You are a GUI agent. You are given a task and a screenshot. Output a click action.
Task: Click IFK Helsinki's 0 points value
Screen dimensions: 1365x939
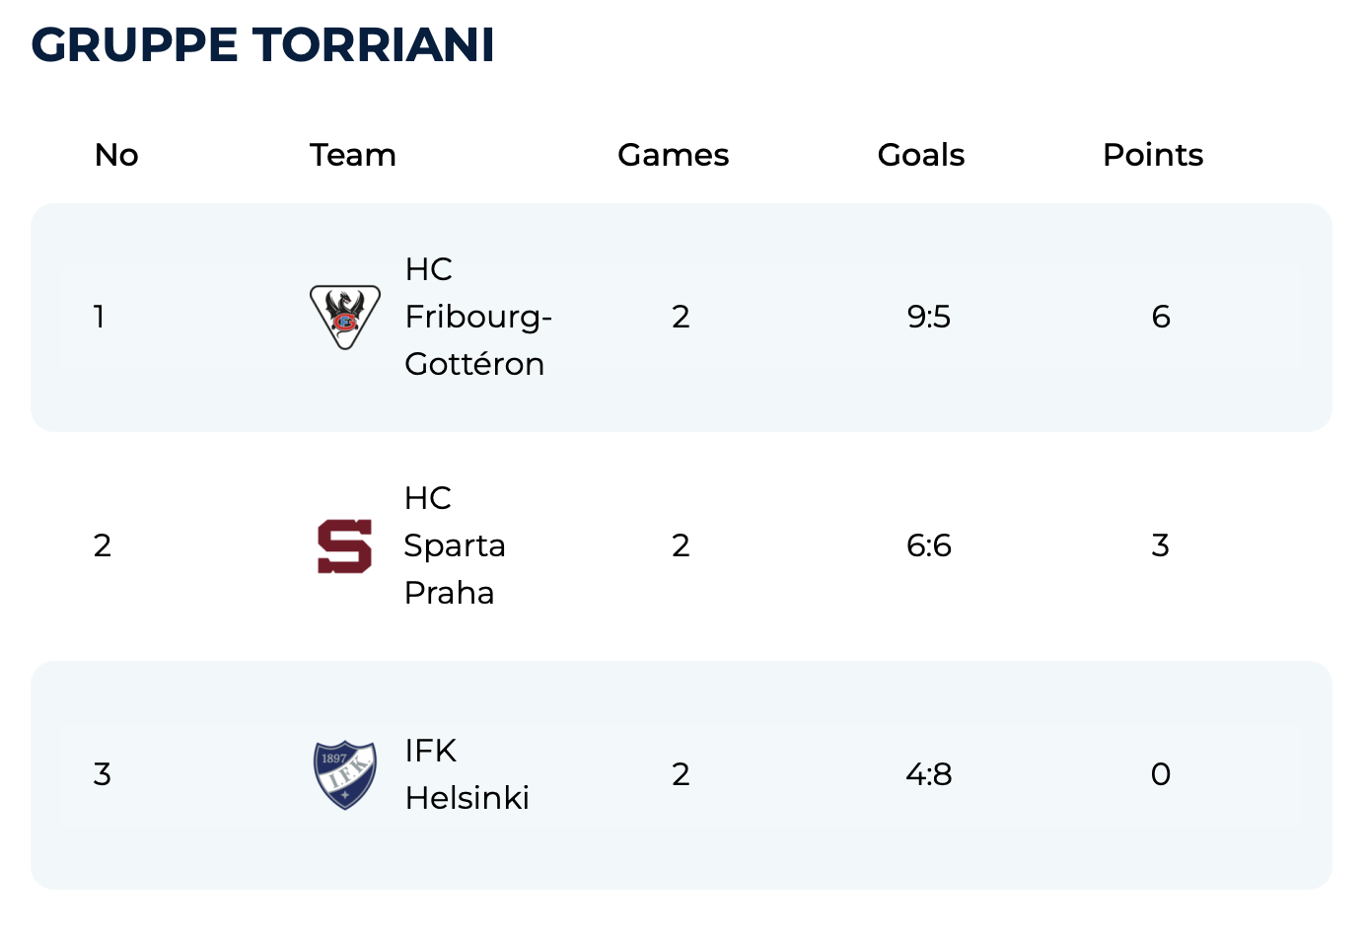(1161, 774)
